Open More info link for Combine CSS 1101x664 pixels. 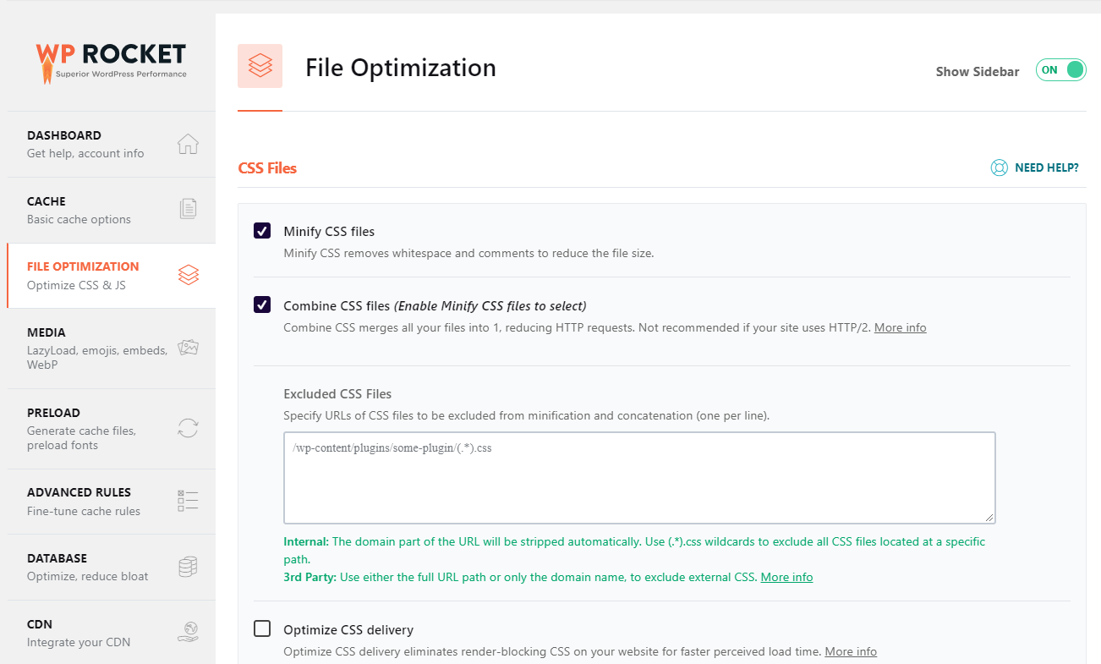[x=900, y=327]
